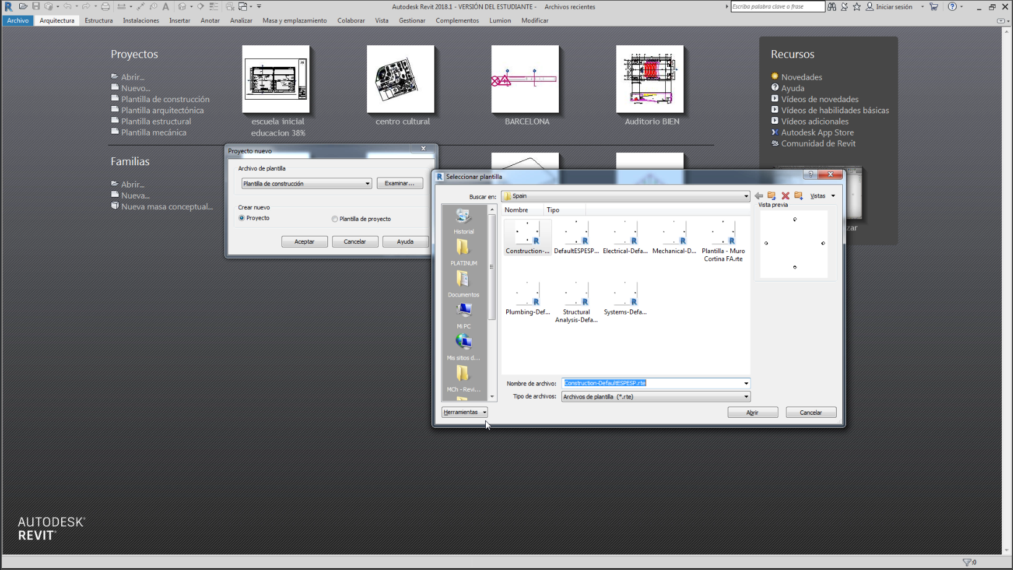Click the Save disk icon in quick access toolbar
Image resolution: width=1013 pixels, height=570 pixels.
36,6
